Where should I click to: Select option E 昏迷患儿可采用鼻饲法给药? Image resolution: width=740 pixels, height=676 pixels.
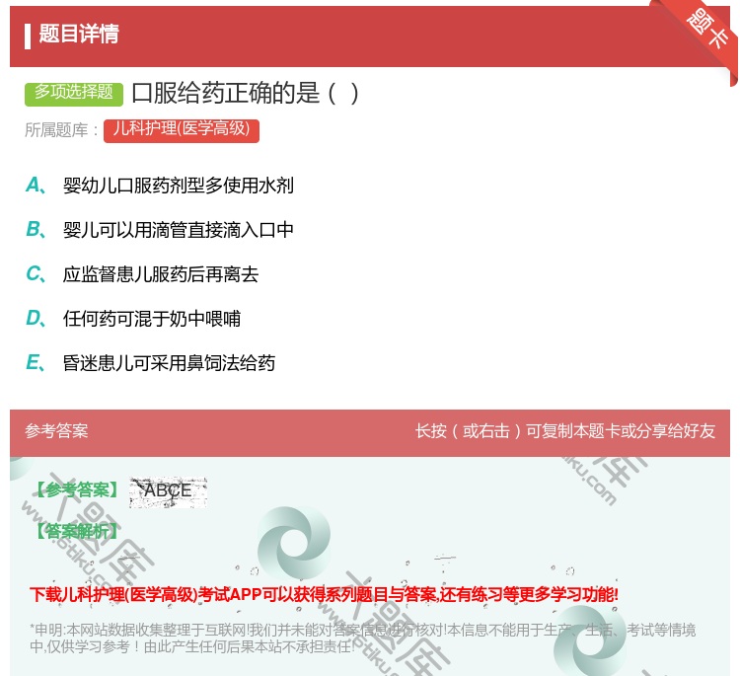[170, 363]
